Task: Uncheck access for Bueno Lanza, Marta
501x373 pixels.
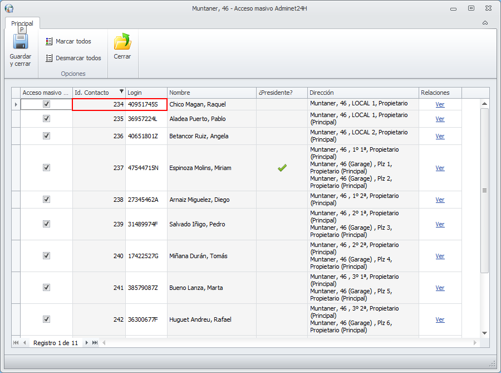Action: [46, 287]
